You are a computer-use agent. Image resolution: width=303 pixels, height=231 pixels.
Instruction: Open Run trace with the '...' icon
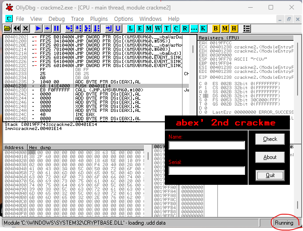pyautogui.click(x=194, y=29)
